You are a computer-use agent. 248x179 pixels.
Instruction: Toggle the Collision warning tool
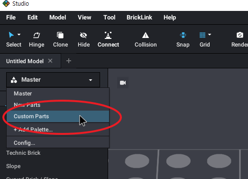tap(146, 39)
